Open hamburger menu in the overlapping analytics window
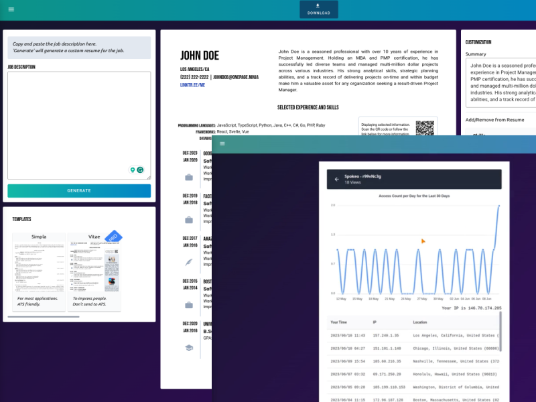The width and height of the screenshot is (536, 402). coord(222,143)
